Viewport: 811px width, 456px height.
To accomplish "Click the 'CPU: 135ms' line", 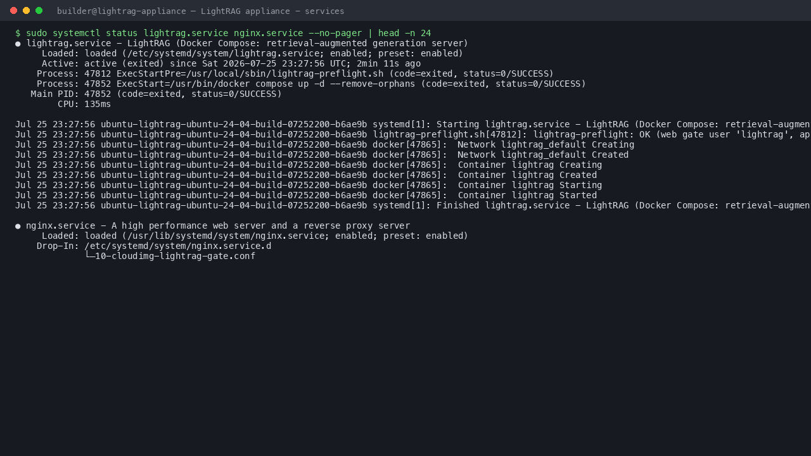I will pos(84,104).
